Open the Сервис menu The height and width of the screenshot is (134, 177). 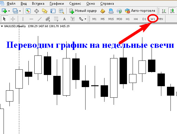75,4
